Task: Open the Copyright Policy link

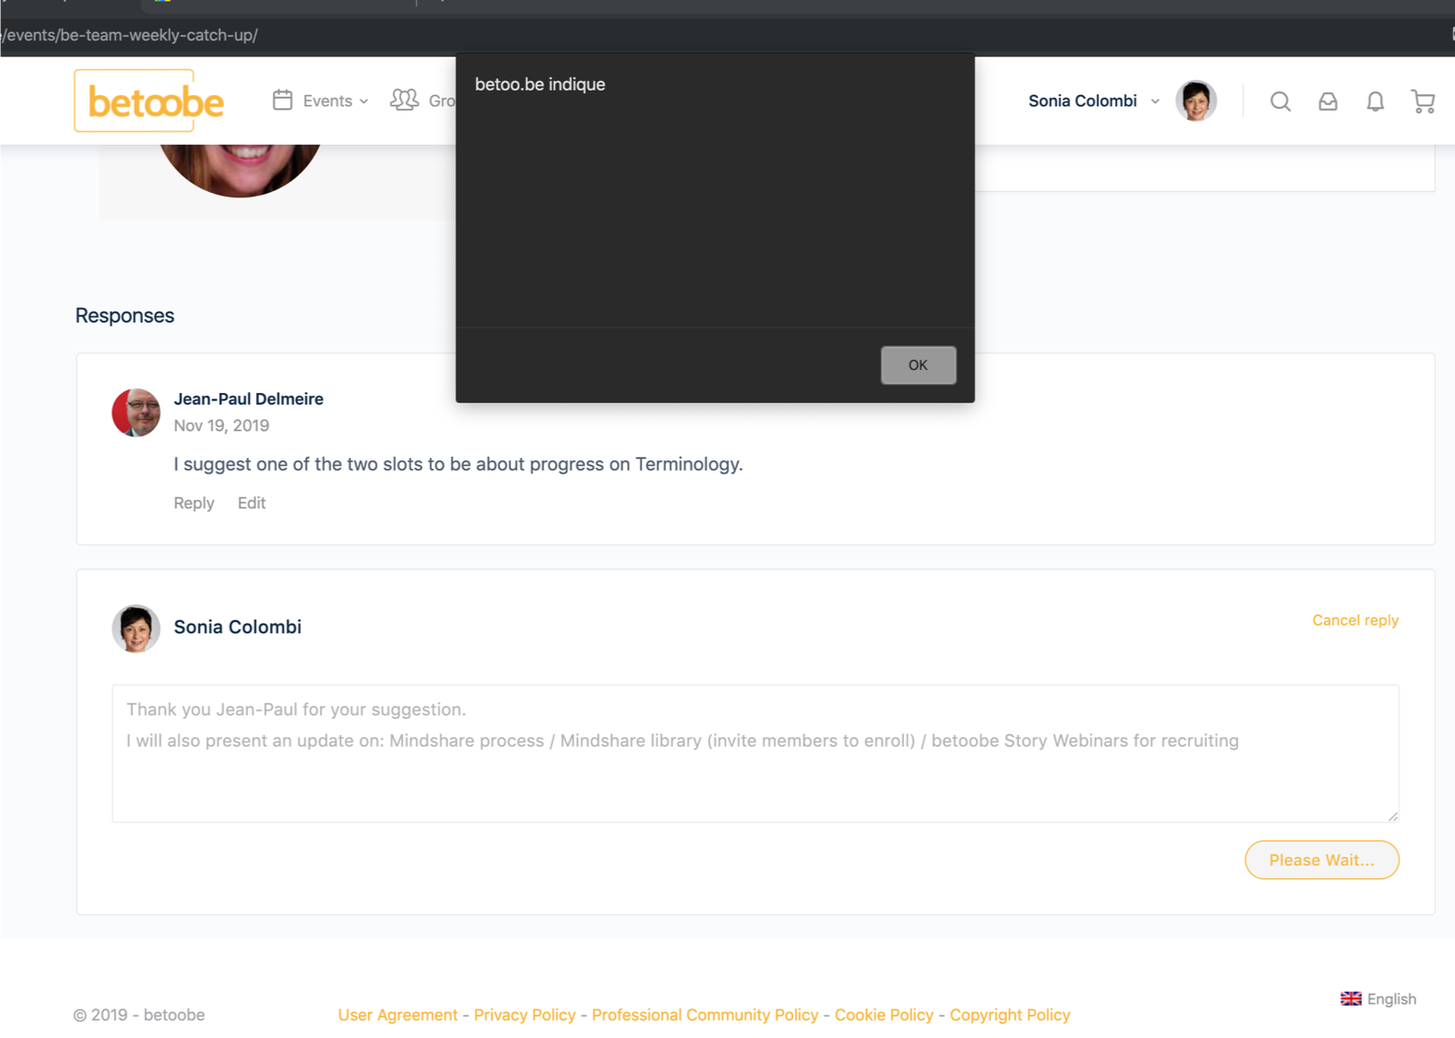Action: (x=1009, y=1015)
